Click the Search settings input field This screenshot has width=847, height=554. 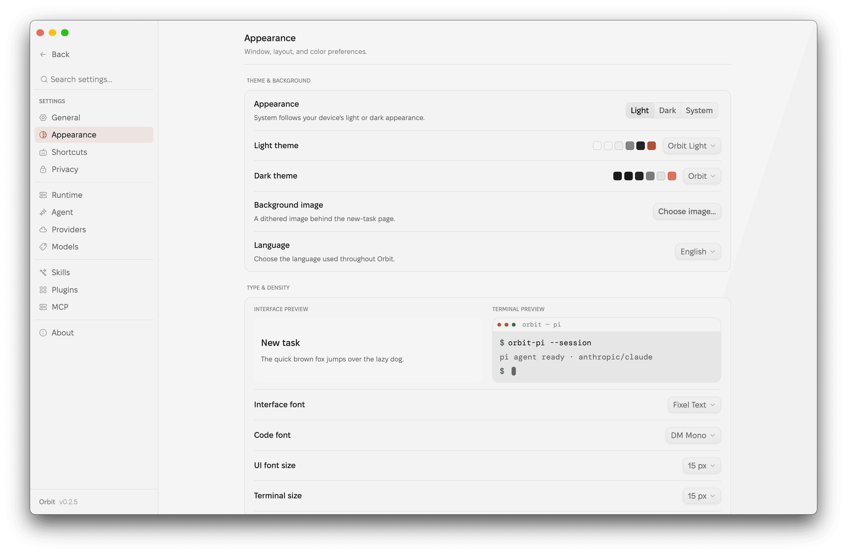(94, 79)
